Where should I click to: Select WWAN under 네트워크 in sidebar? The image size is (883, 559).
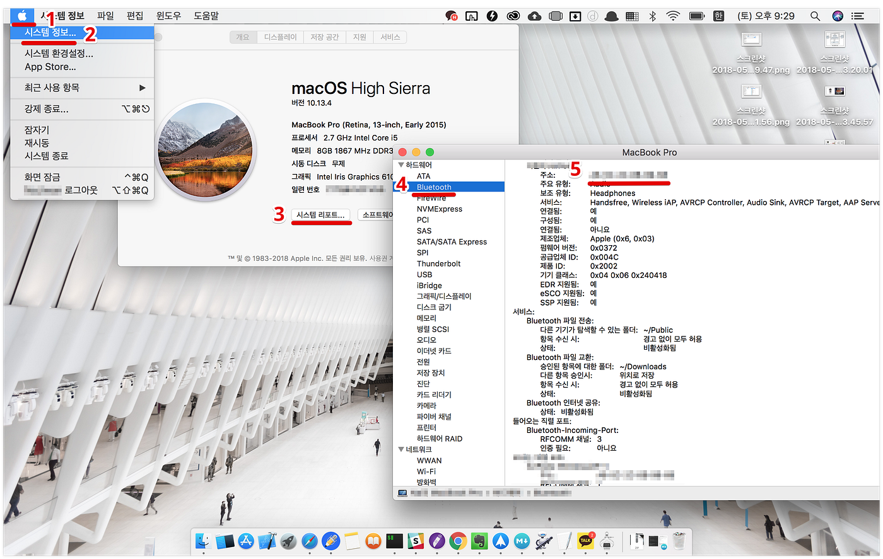coord(448,461)
